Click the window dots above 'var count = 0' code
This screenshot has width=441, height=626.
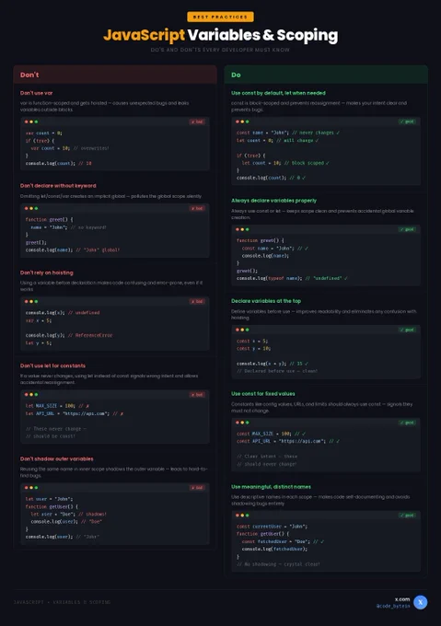[x=31, y=122]
